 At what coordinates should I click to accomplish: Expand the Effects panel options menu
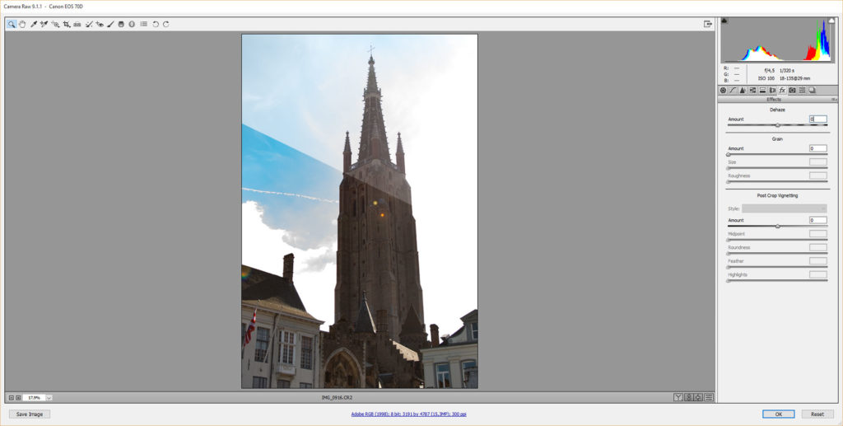(x=835, y=100)
